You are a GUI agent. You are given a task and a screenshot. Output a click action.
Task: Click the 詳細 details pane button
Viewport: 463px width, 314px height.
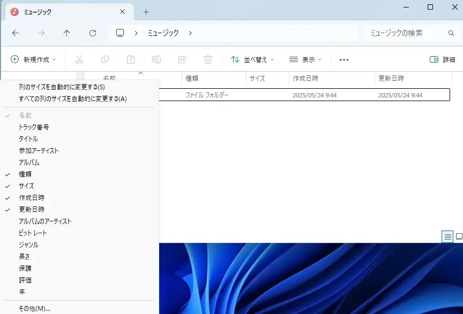coord(442,59)
